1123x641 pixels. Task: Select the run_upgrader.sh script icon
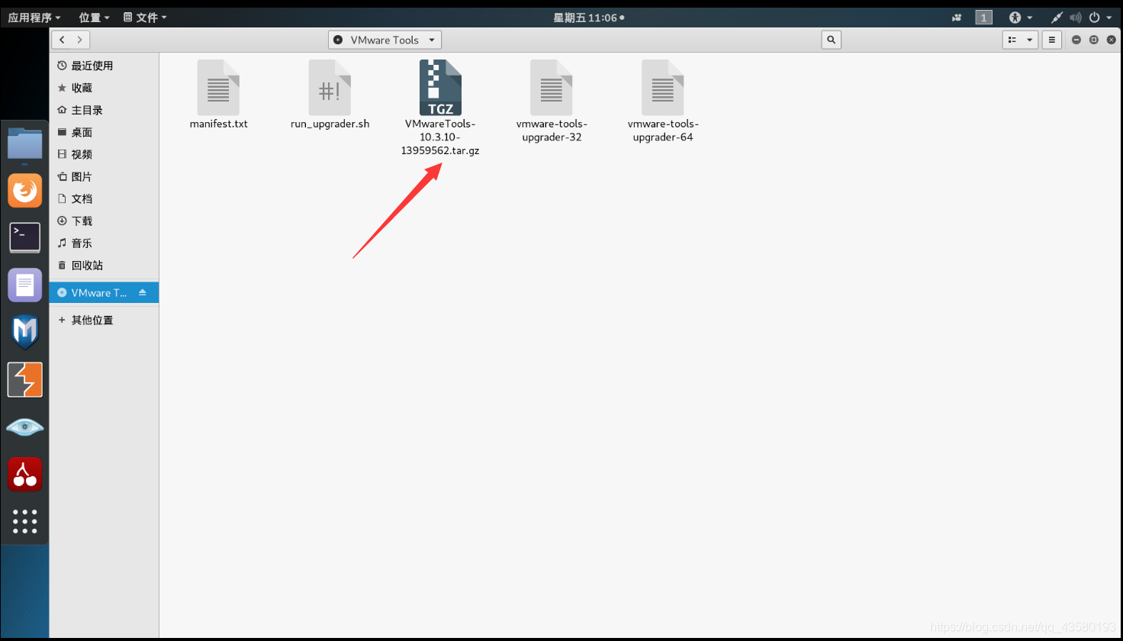point(330,88)
